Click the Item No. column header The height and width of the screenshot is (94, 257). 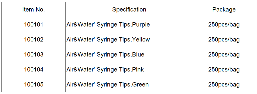(33, 9)
